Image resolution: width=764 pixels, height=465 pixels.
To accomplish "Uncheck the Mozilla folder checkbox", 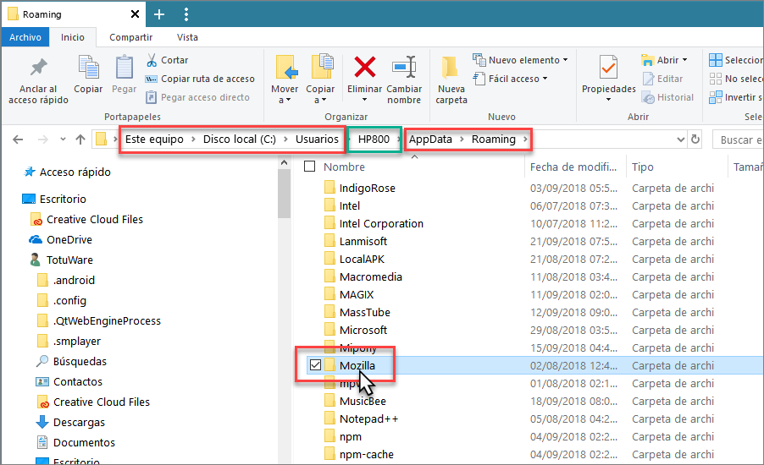I will 315,364.
